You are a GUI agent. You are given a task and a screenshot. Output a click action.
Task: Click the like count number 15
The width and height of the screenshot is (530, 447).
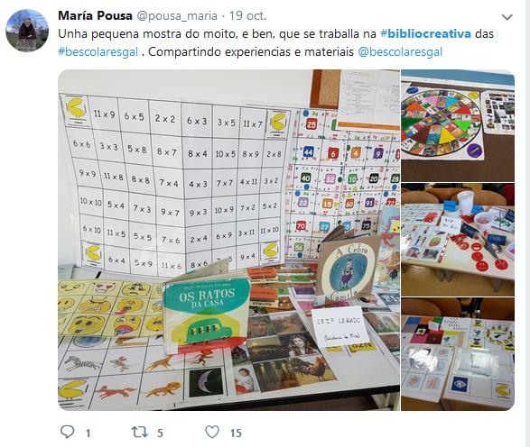click(x=236, y=433)
